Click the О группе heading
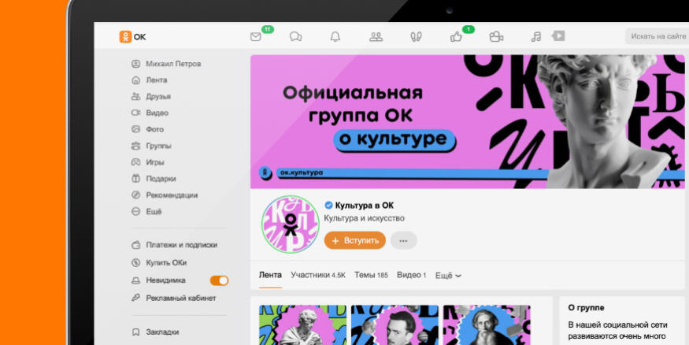The image size is (689, 345). [586, 308]
